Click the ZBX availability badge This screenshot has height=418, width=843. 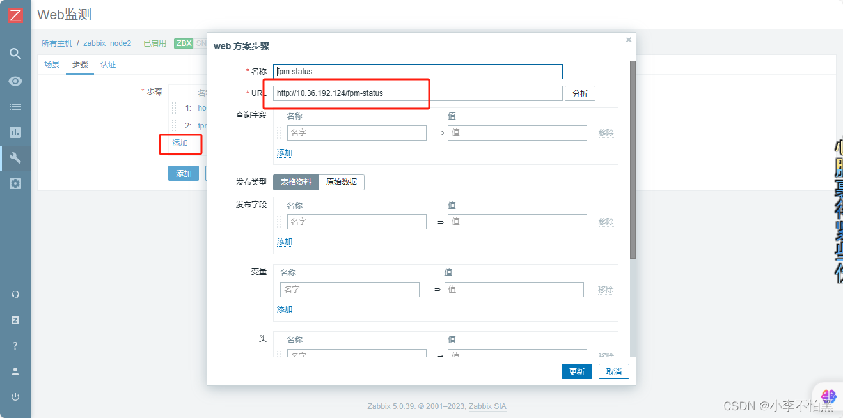tap(184, 43)
